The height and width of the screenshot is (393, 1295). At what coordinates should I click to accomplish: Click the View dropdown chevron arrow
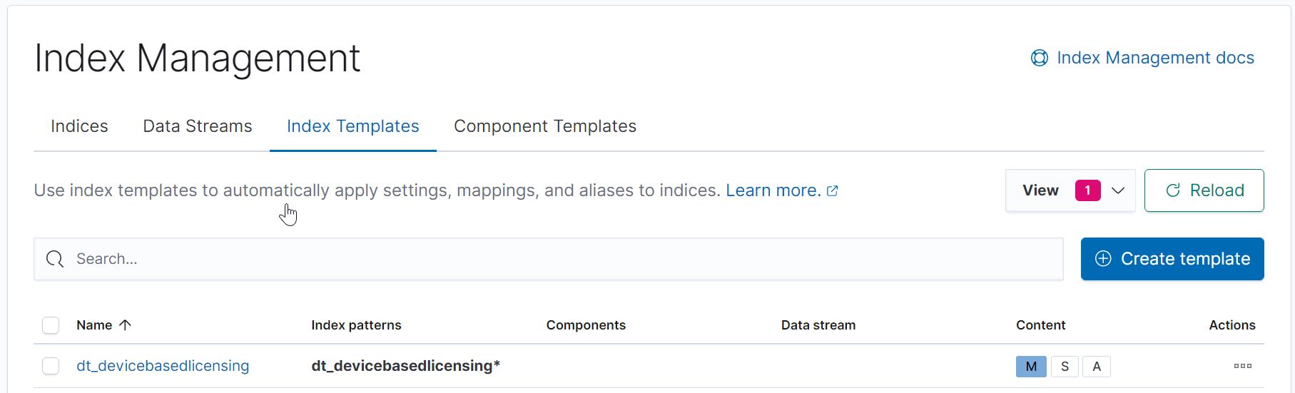tap(1118, 190)
